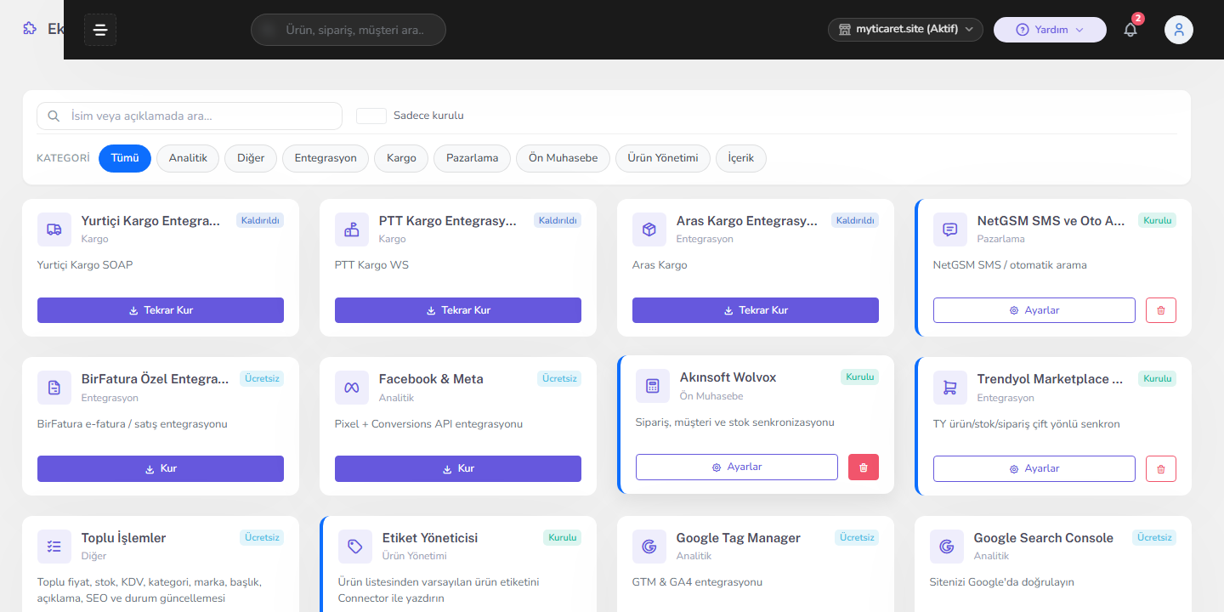Click the Google Tag Manager plugin icon

649,547
